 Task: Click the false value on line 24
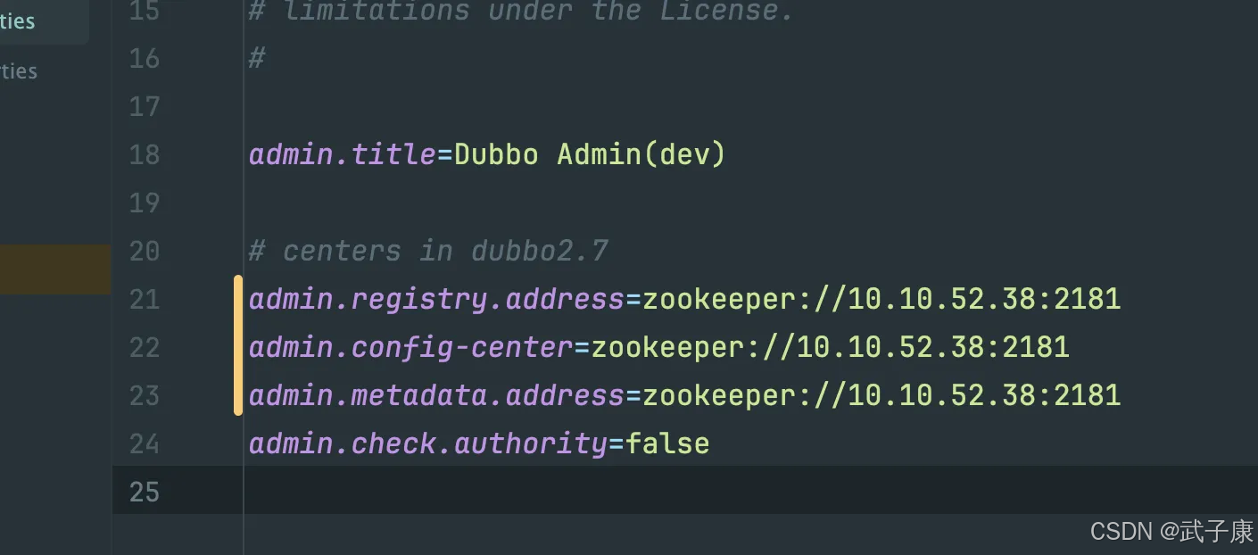click(667, 443)
